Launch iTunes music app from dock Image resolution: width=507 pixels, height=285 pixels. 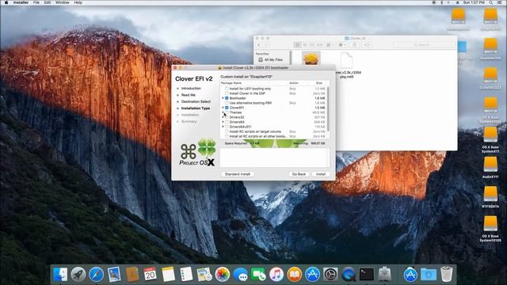(276, 275)
